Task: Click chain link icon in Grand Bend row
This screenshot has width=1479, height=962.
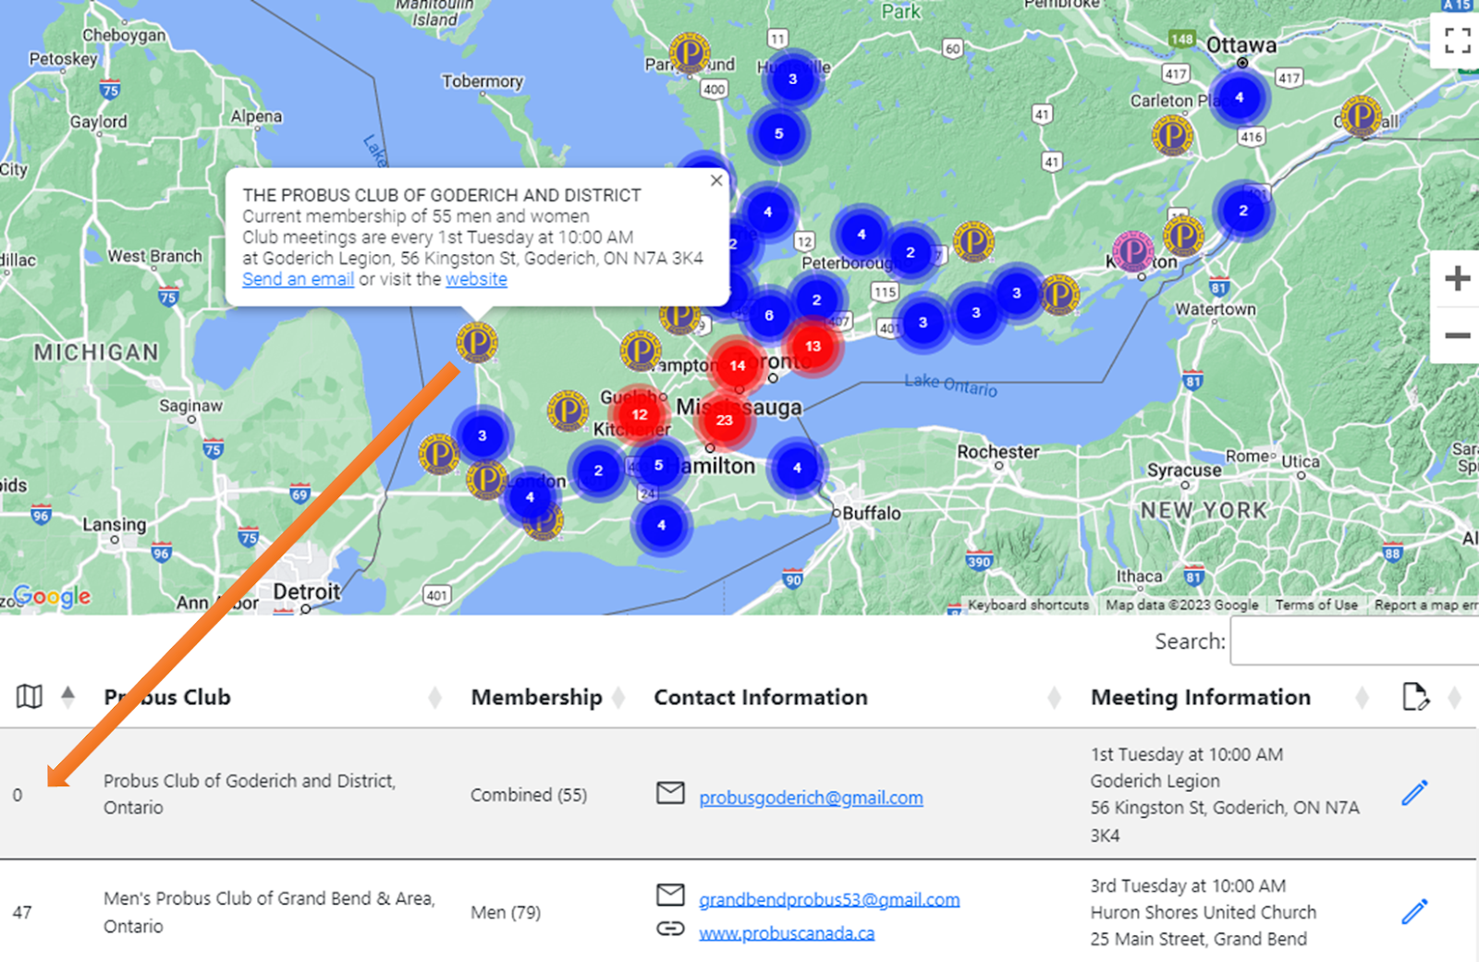Action: pyautogui.click(x=670, y=929)
